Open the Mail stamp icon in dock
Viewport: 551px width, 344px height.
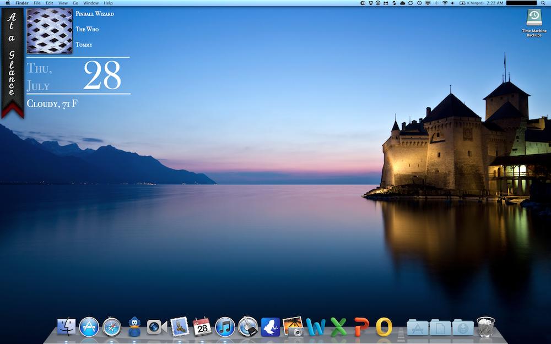tap(180, 327)
